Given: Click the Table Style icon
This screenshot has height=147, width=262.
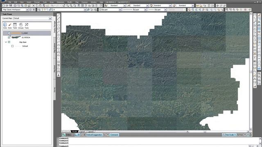Looking at the screenshot, I should click(x=151, y=5).
